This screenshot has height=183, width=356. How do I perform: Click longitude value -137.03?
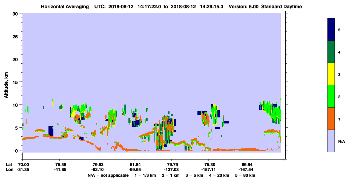[x=171, y=170]
